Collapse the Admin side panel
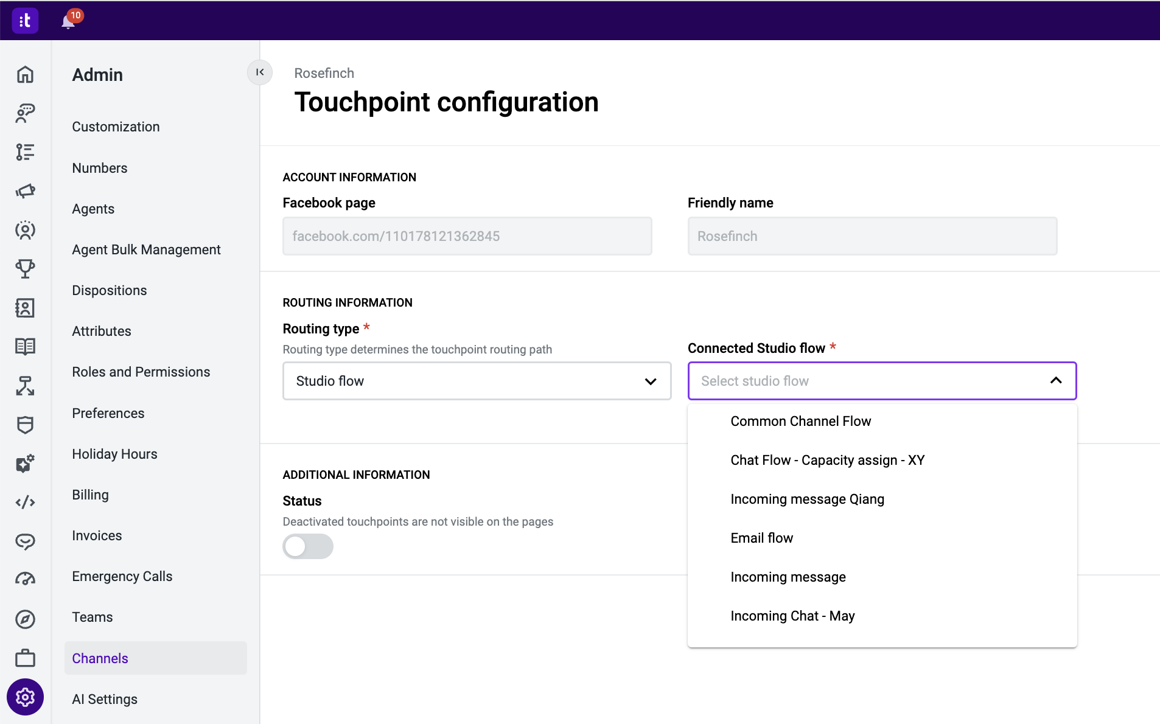1160x724 pixels. point(260,72)
